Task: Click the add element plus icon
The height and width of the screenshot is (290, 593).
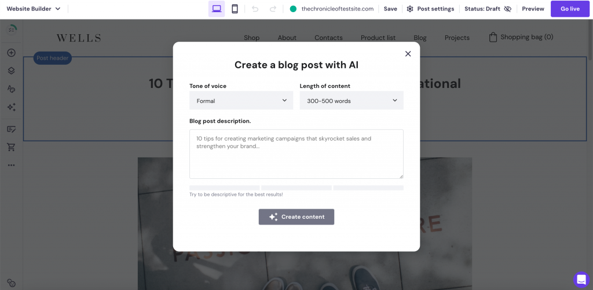Action: point(11,53)
